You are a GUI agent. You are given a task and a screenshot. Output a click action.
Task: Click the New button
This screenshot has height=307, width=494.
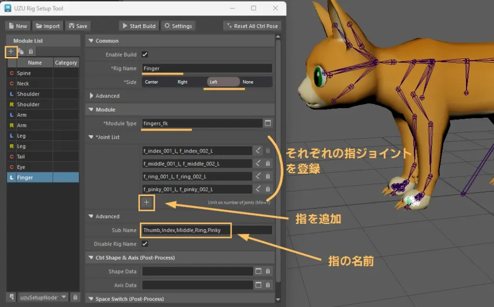(18, 26)
